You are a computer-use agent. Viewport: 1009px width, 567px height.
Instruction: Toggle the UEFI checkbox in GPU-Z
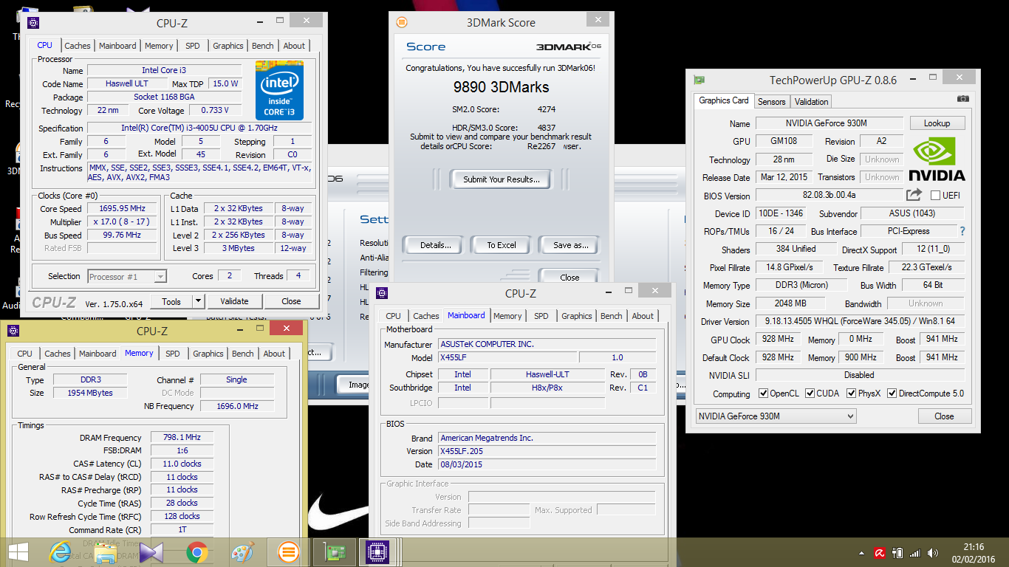coord(935,196)
